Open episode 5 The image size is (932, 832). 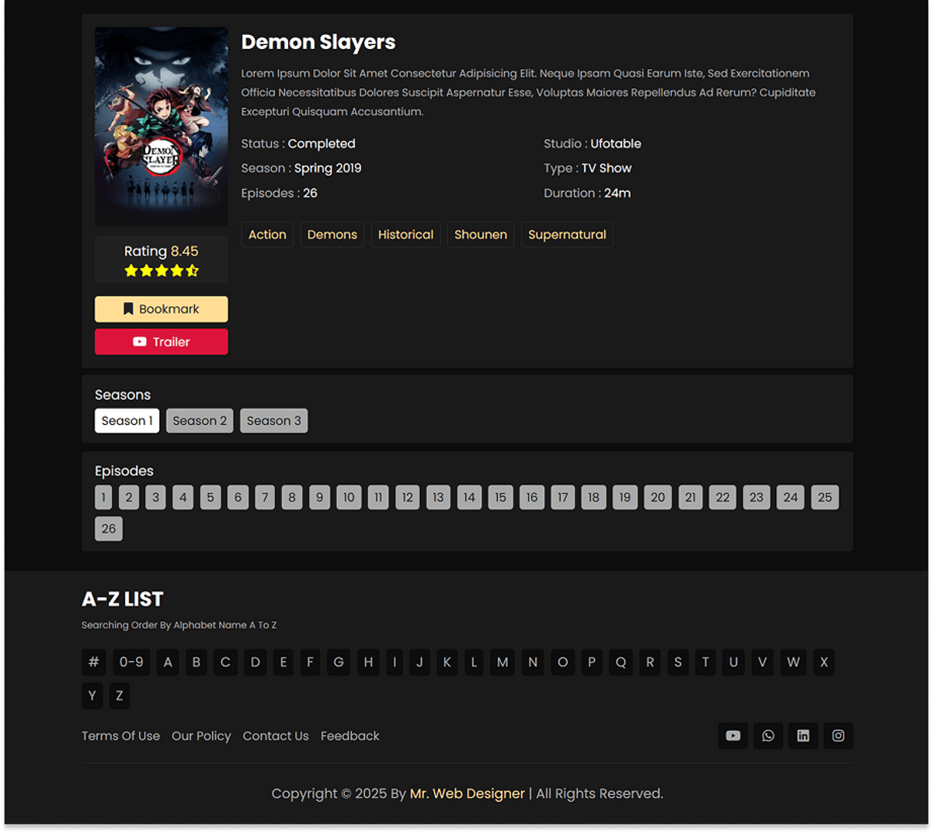coord(210,497)
